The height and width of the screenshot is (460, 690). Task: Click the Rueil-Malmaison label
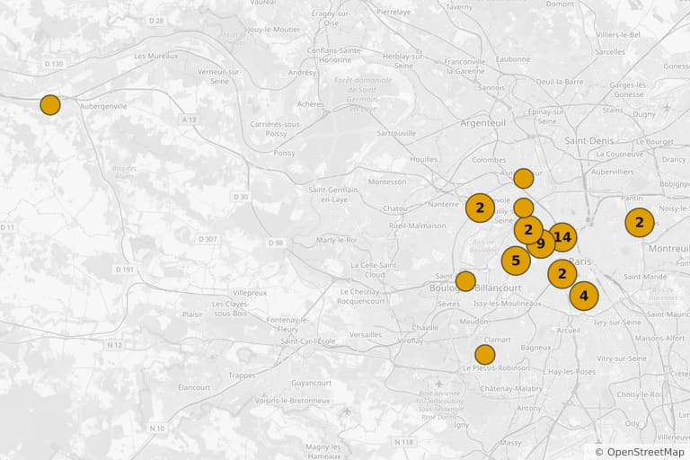[417, 226]
